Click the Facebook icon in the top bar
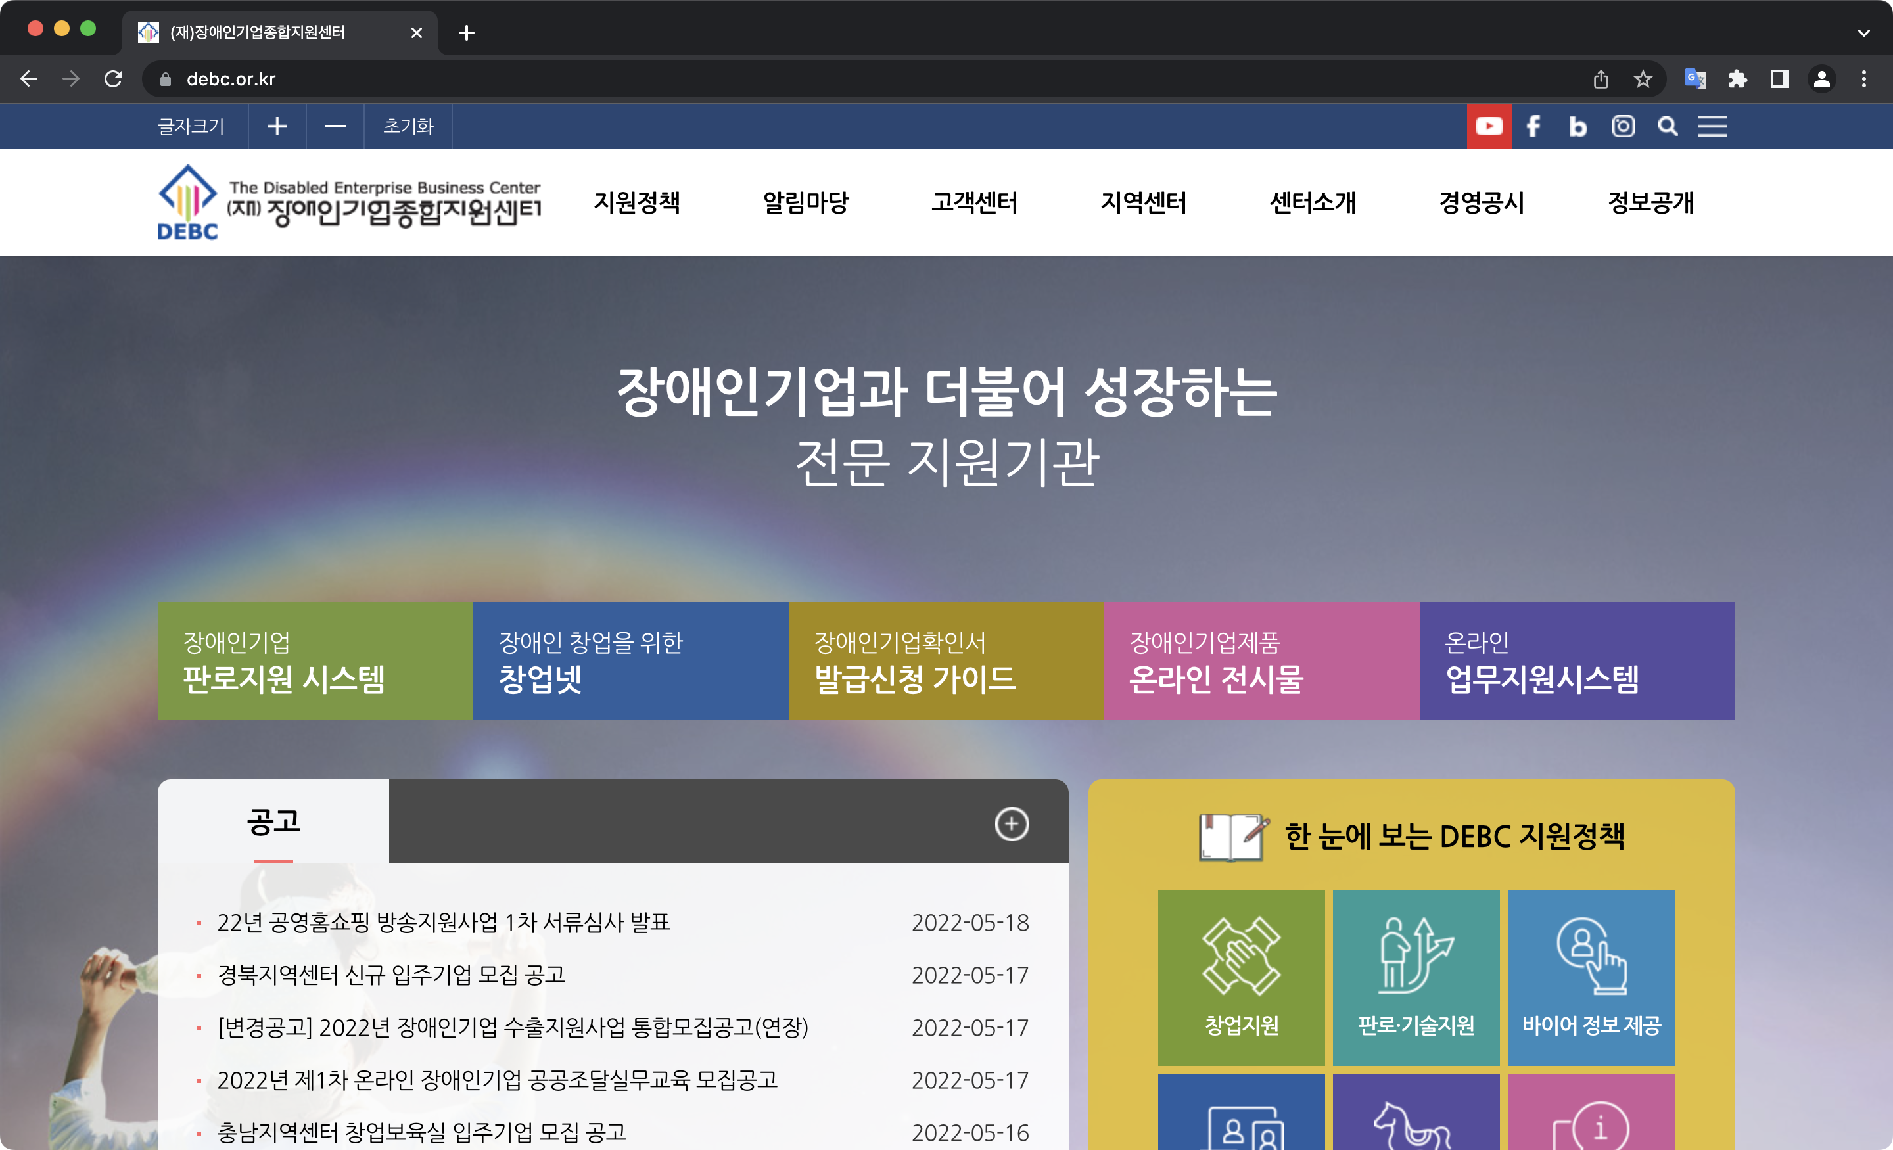1893x1150 pixels. [x=1533, y=126]
